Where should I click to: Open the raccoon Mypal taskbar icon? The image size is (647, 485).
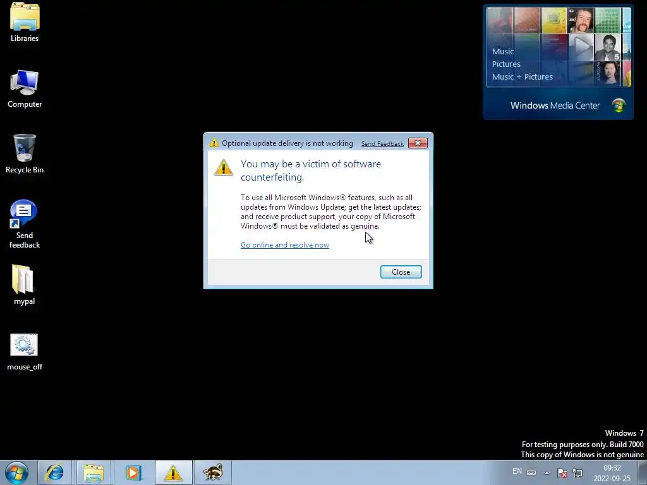tap(213, 472)
